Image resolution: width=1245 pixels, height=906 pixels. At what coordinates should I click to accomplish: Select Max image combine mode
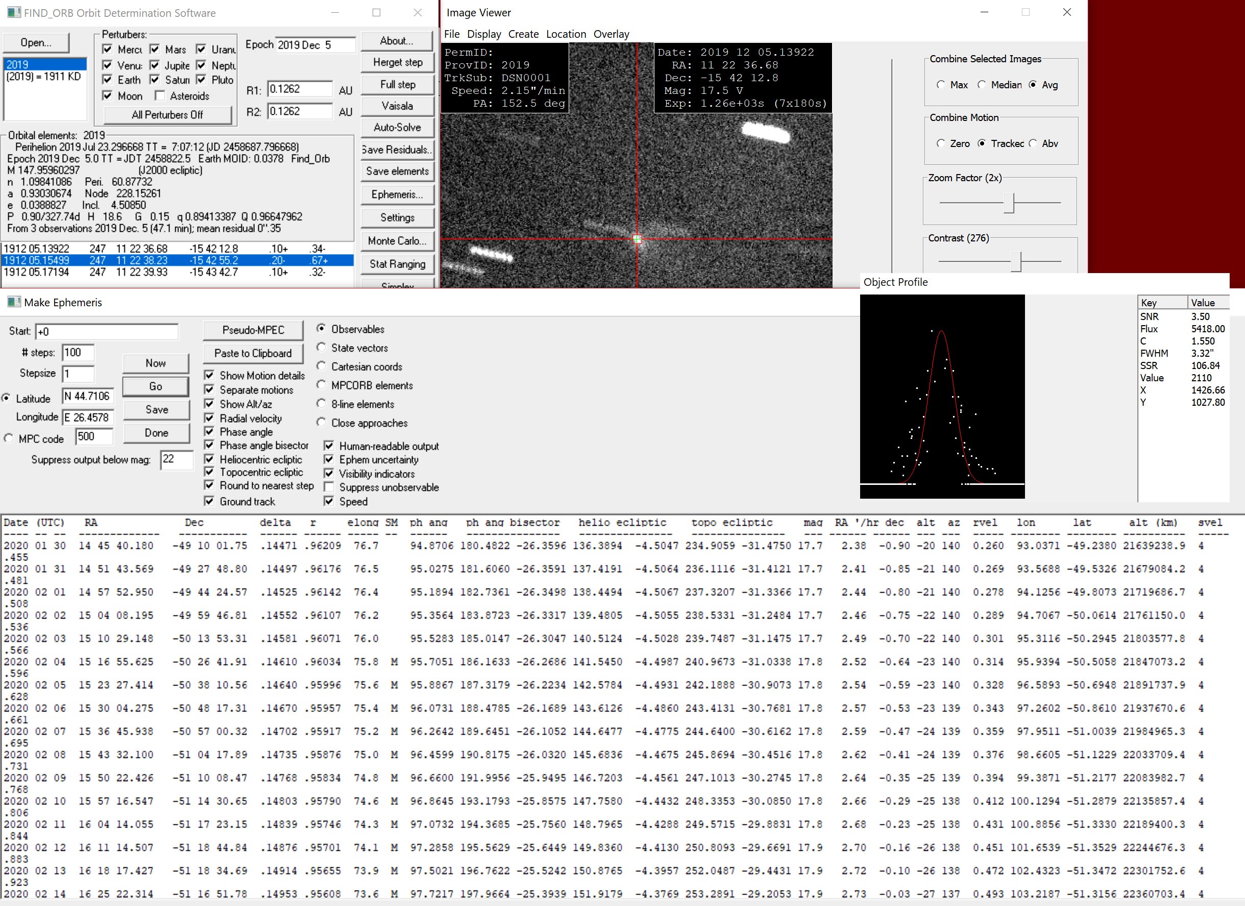[941, 85]
